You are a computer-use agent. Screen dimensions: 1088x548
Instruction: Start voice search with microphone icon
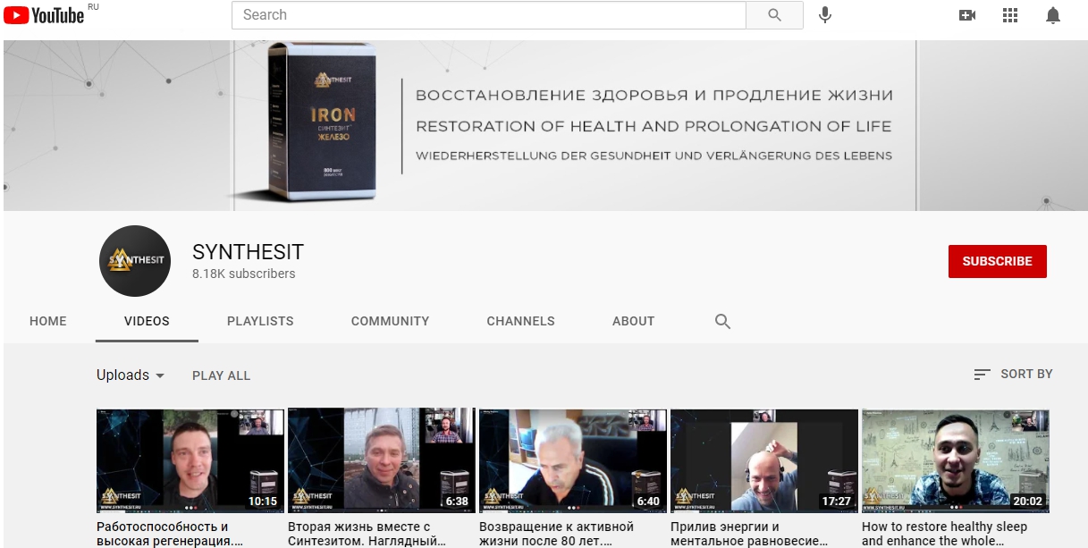click(x=825, y=15)
